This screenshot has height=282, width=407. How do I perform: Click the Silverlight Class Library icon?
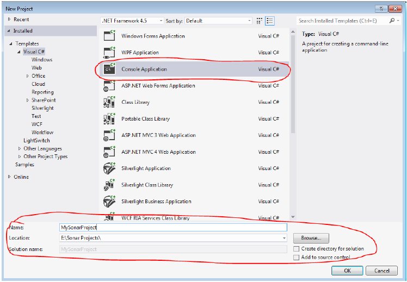109,185
